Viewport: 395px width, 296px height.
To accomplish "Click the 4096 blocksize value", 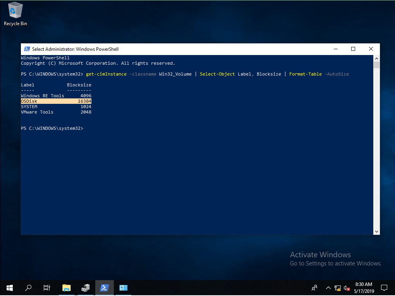I will point(86,96).
